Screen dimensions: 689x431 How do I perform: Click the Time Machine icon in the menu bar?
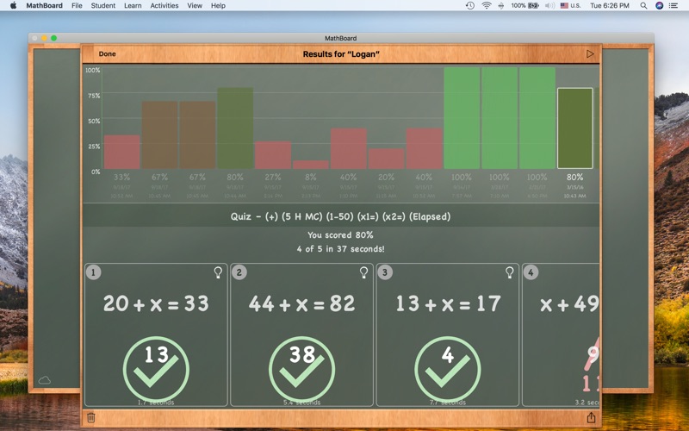[470, 5]
